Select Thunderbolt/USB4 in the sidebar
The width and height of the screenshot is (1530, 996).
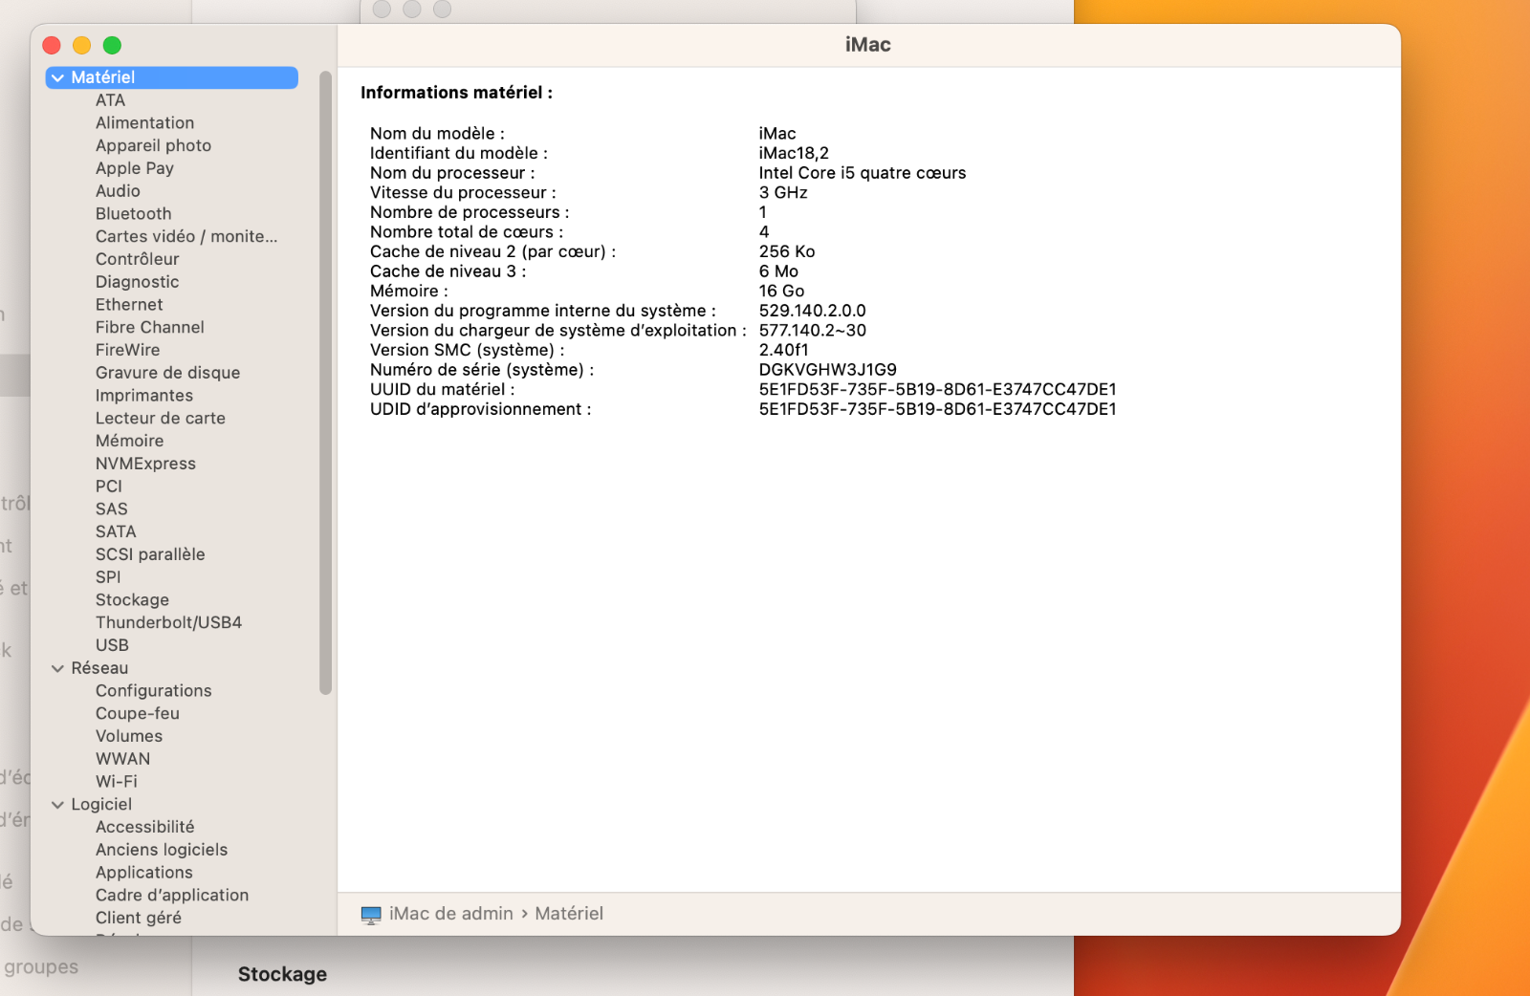[168, 622]
